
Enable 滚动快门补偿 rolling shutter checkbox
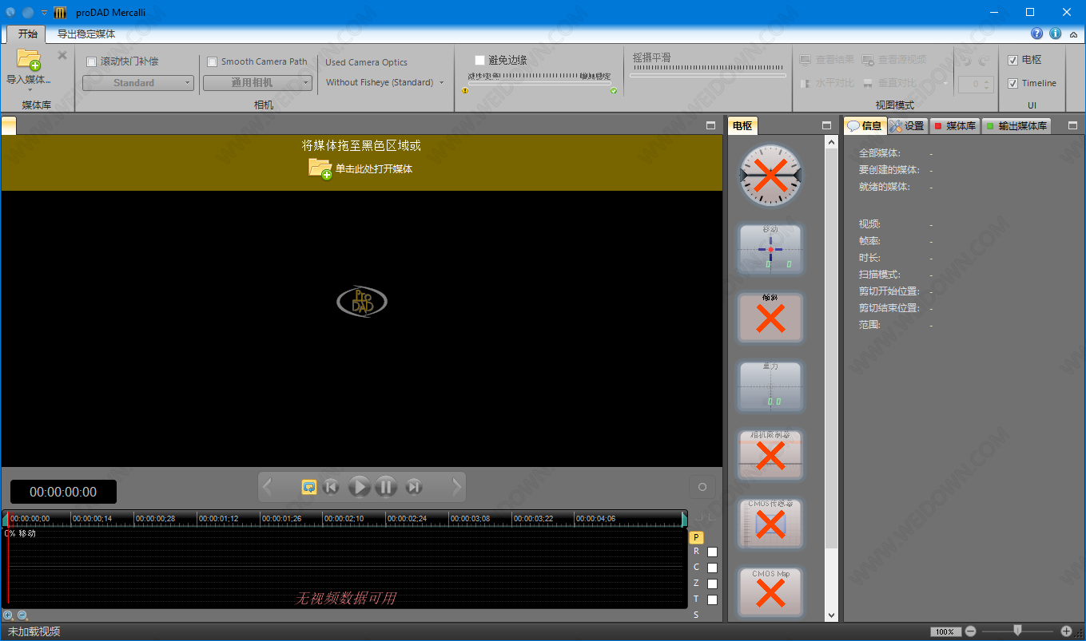click(x=91, y=61)
